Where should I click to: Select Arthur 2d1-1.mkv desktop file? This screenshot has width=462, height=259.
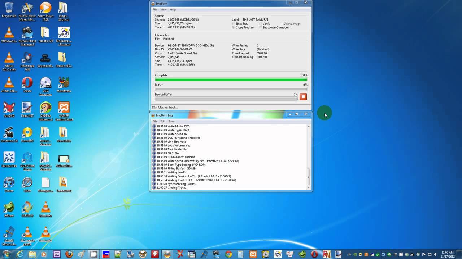[x=9, y=61]
